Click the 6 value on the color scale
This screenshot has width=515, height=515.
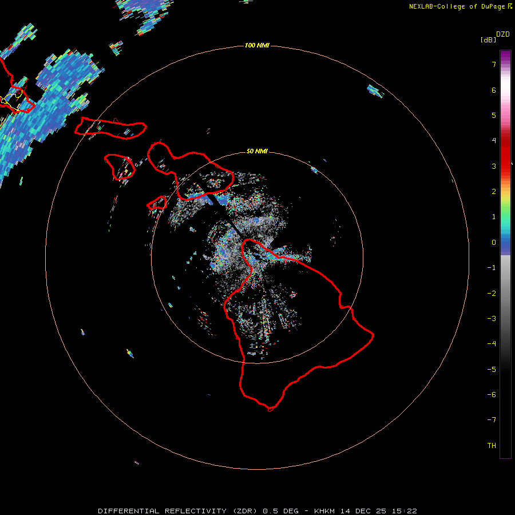click(494, 90)
